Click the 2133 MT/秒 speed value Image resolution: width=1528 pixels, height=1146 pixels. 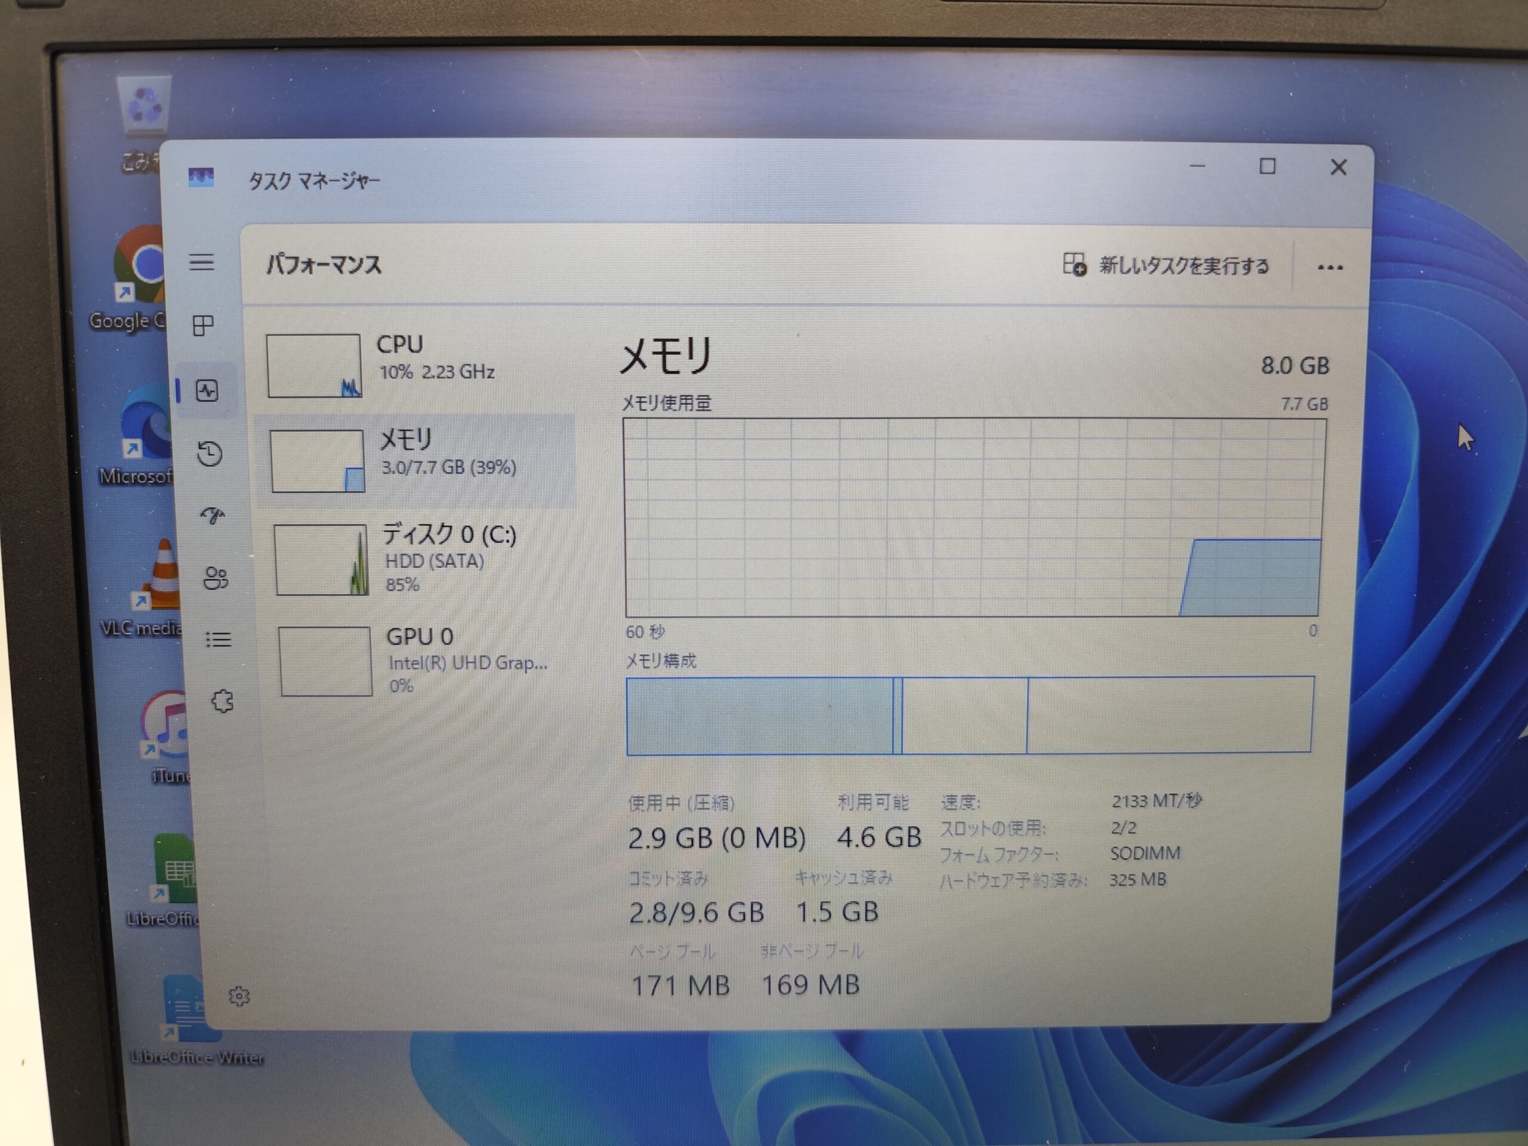tap(1157, 800)
